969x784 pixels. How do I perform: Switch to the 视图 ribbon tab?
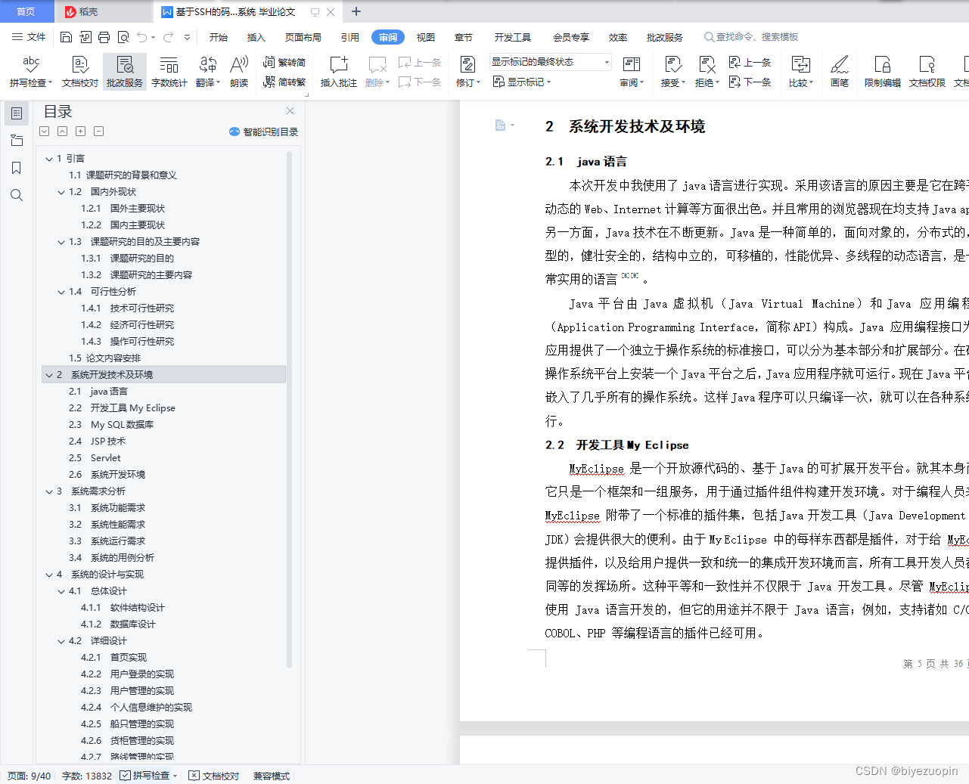coord(425,36)
